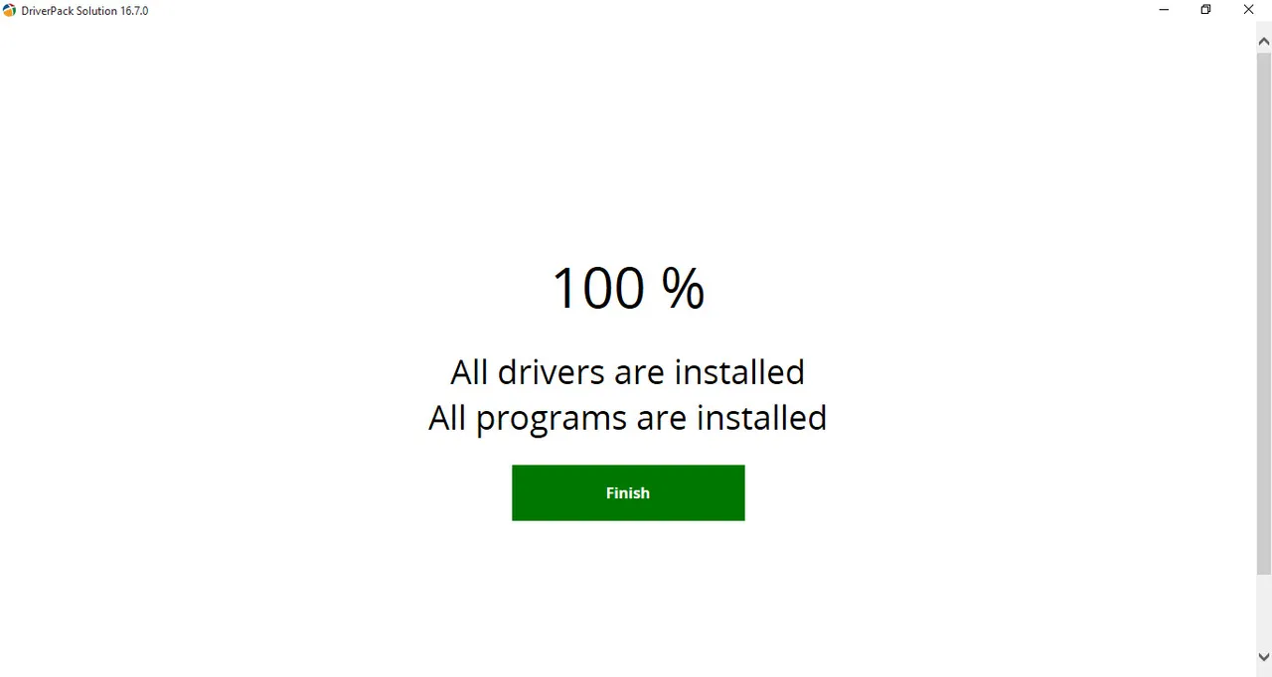
Task: Click the "DriverPack Solution 16.7.0" window title
Action: pos(84,11)
